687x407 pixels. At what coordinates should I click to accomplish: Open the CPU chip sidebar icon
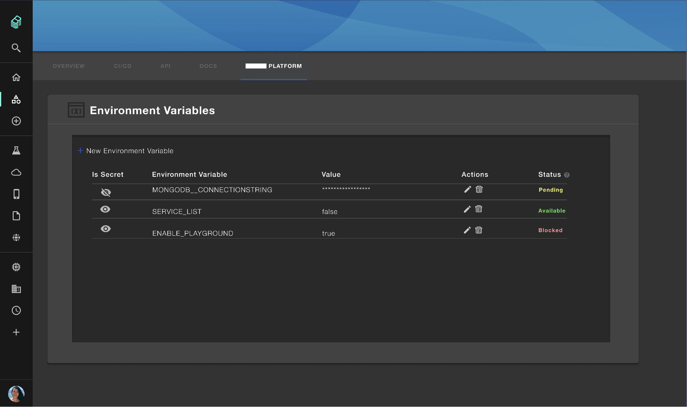(x=16, y=267)
